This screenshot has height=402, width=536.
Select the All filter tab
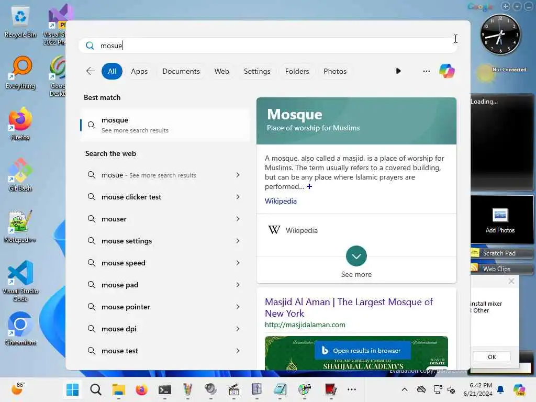click(x=112, y=71)
